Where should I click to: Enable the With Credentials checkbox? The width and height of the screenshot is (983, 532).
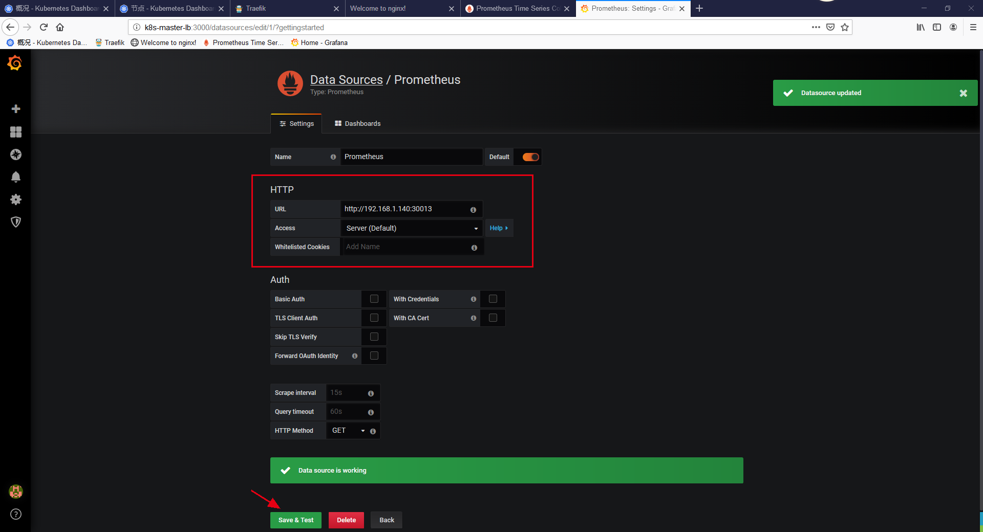tap(493, 299)
